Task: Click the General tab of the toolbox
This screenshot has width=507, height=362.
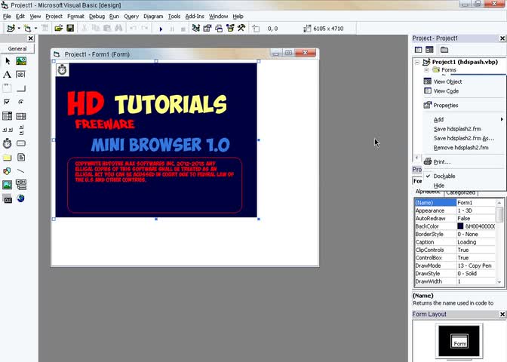Action: click(17, 49)
